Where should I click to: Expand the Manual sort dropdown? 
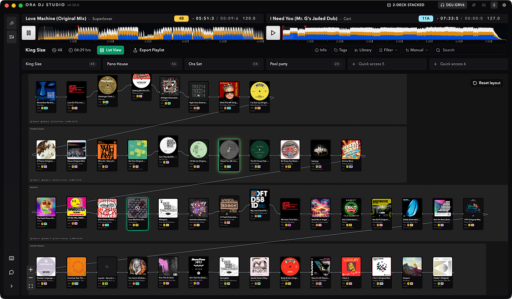[417, 50]
